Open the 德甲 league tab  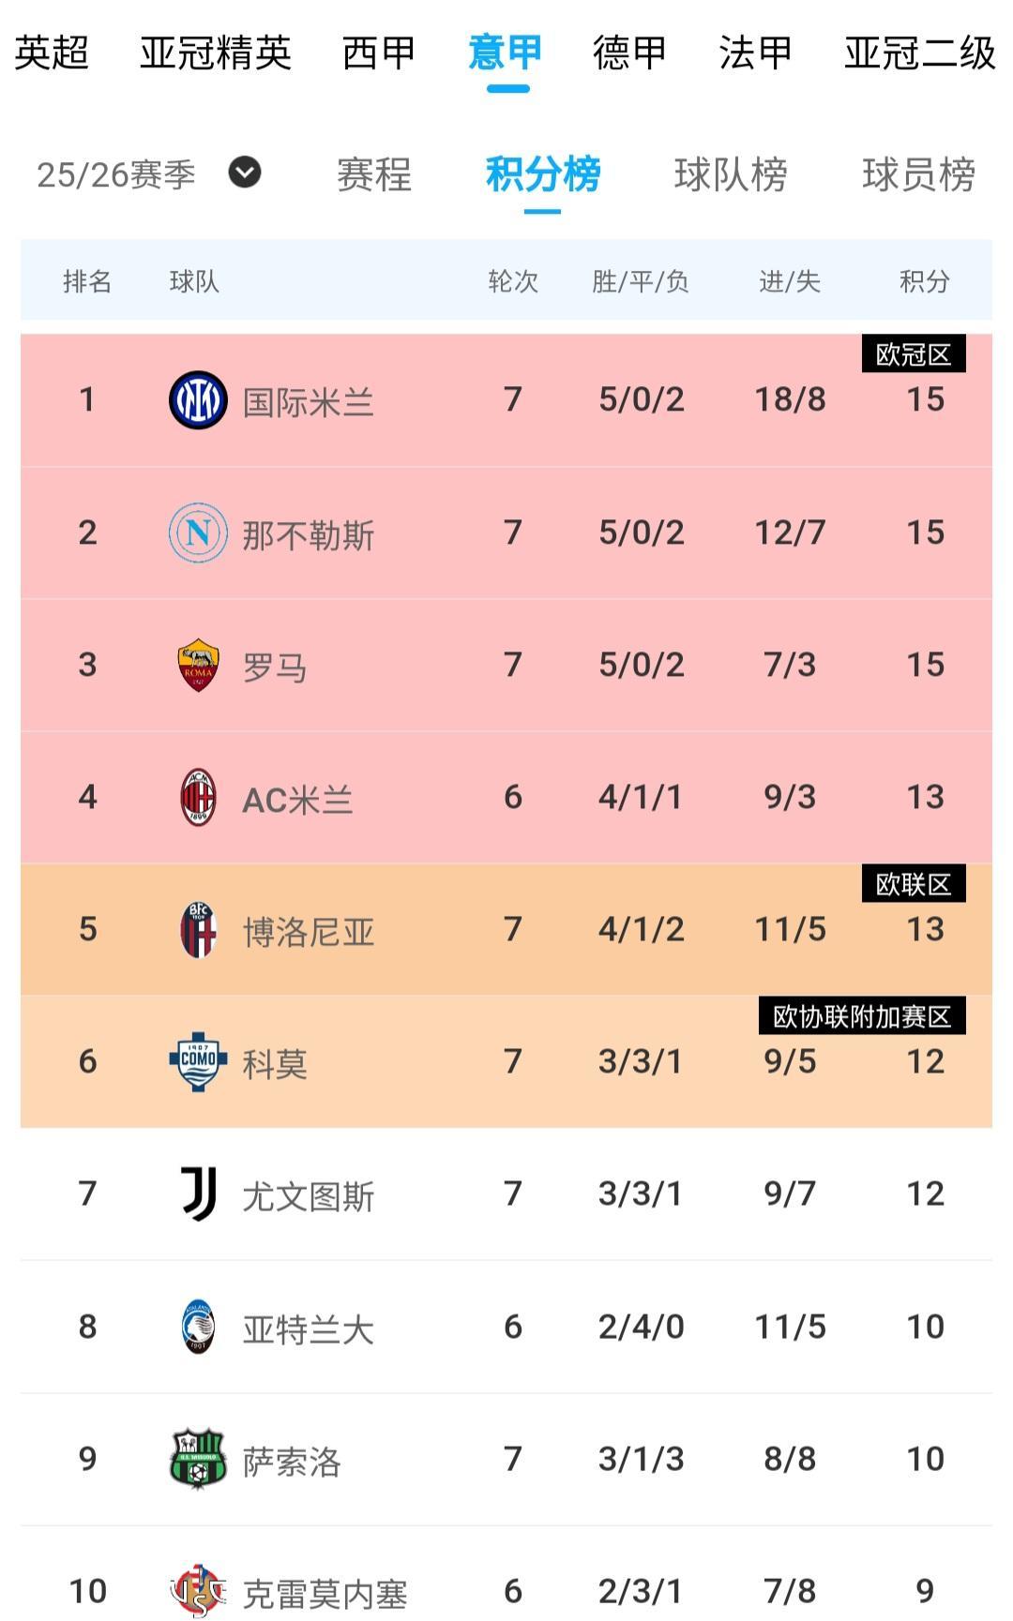coord(629,53)
